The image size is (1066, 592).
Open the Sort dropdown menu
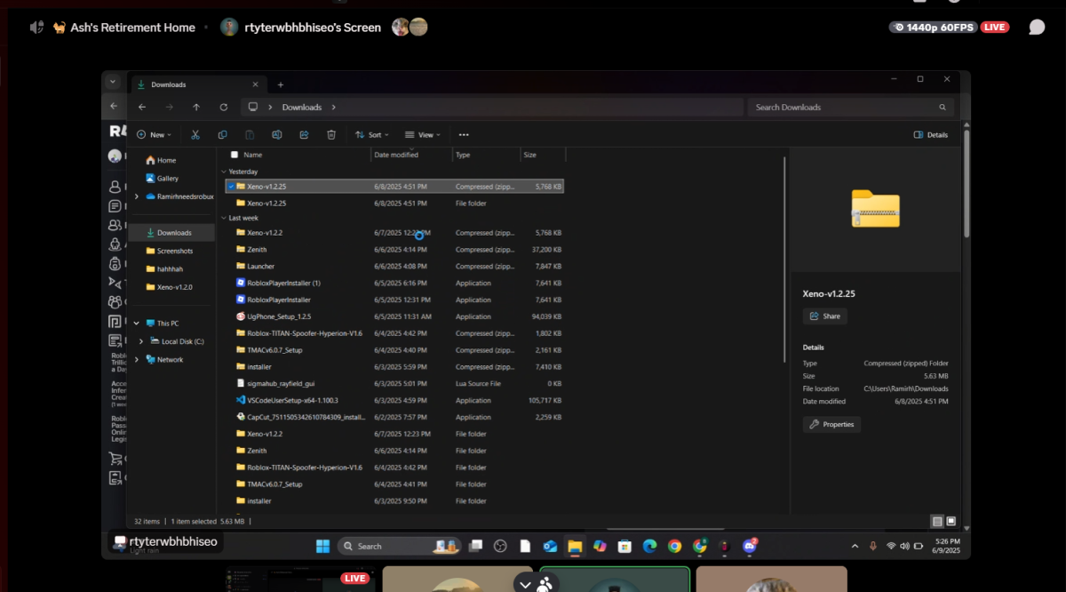373,135
